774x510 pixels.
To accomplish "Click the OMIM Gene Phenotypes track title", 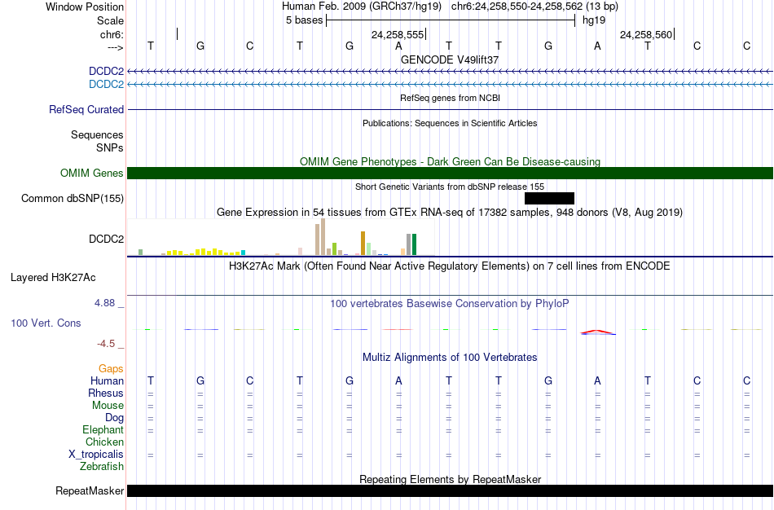I will point(450,161).
